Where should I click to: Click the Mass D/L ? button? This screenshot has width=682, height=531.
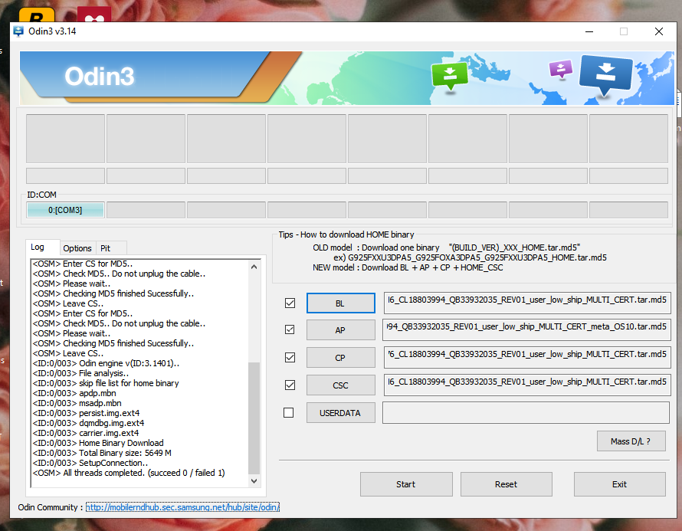point(631,441)
